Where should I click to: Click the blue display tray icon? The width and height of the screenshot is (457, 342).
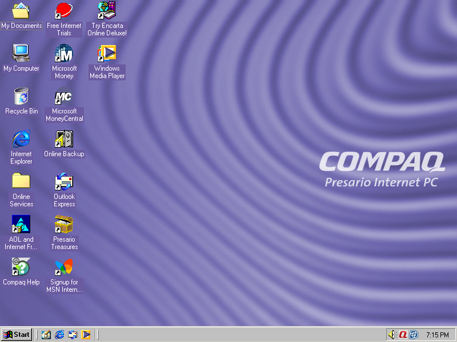[x=414, y=335]
